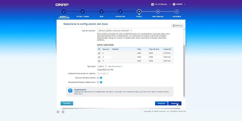Screen dimensions: 242x121
Task: Click the restart icon beside power
Action: [63, 112]
